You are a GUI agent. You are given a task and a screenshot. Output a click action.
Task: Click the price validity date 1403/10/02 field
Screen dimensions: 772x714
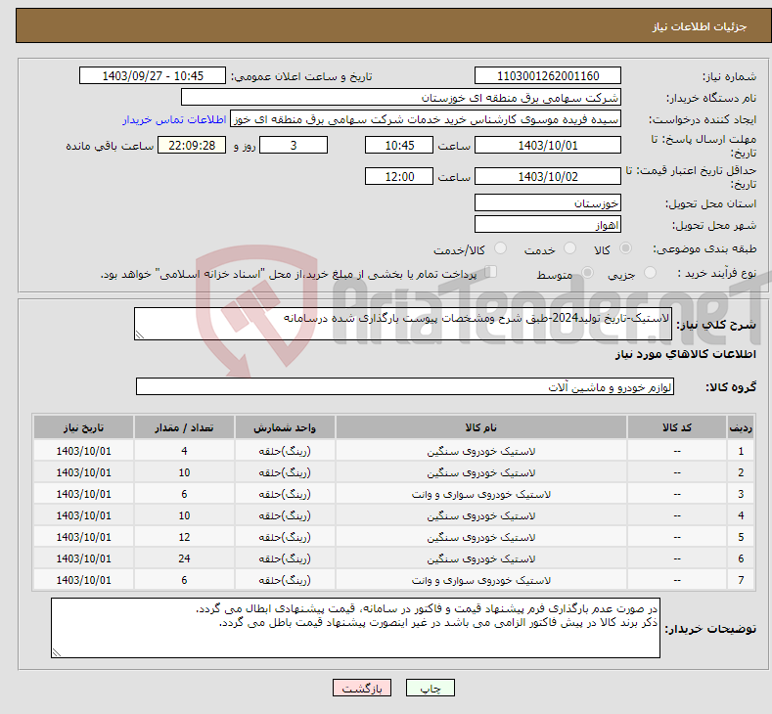pos(548,176)
